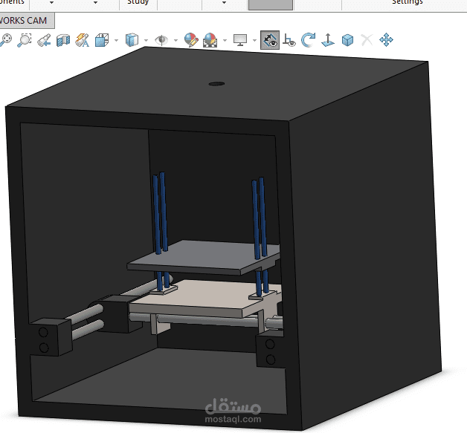Open the View Orientation cube icon
The width and height of the screenshot is (467, 433).
click(102, 40)
